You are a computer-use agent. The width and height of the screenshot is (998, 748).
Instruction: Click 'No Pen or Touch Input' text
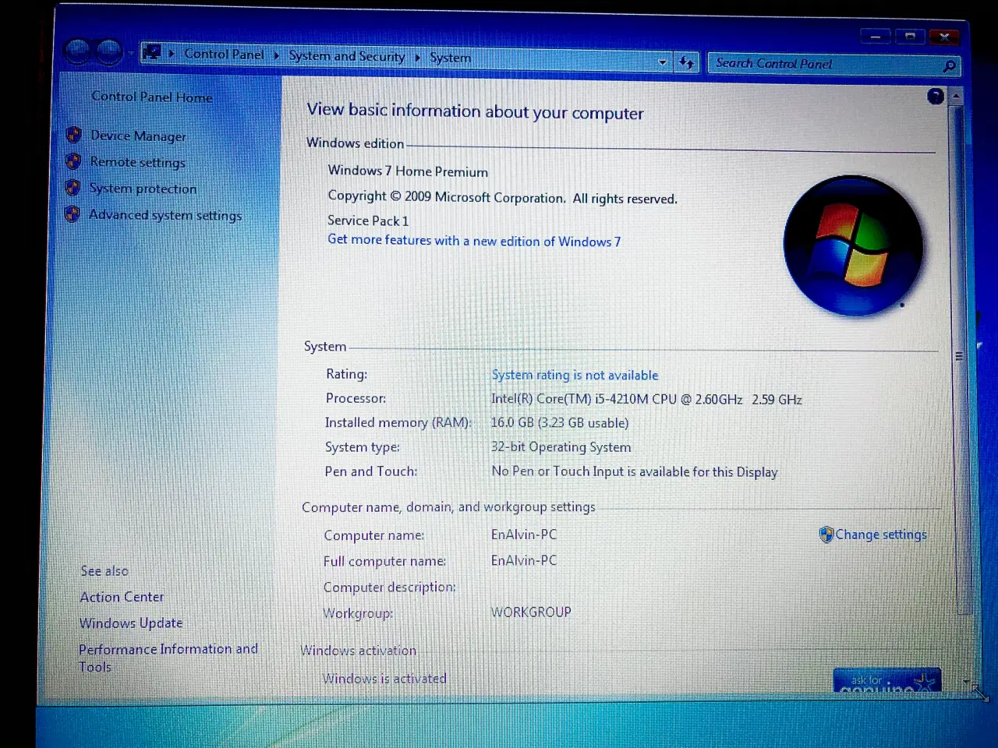(x=635, y=471)
